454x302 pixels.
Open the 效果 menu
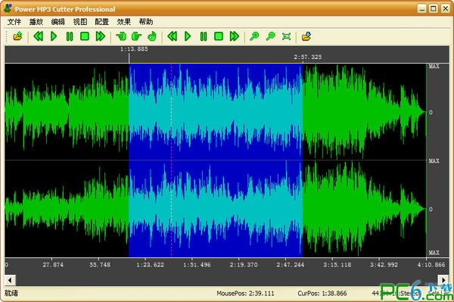point(124,22)
